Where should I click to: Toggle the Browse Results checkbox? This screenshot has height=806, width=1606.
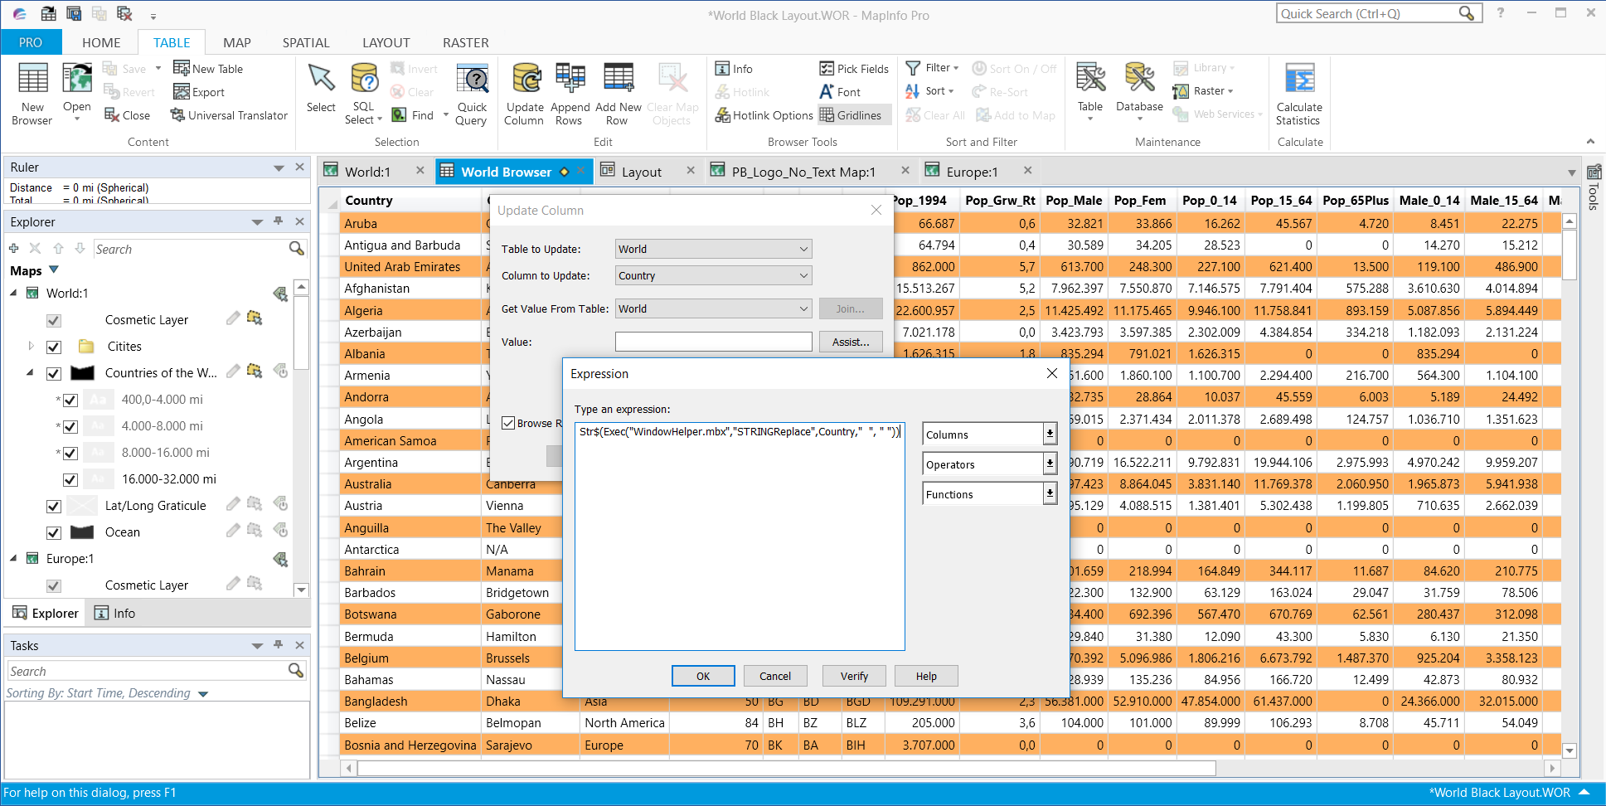[x=509, y=423]
